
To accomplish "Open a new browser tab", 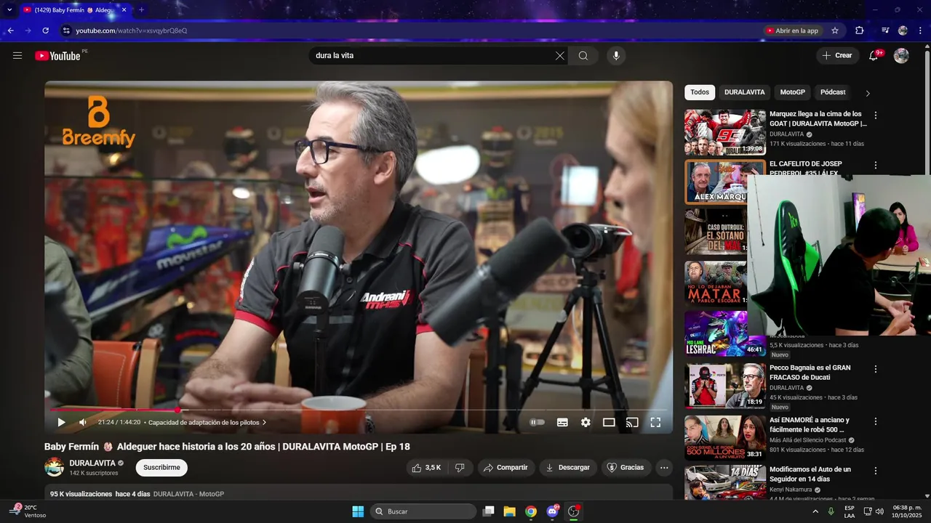I will point(141,9).
